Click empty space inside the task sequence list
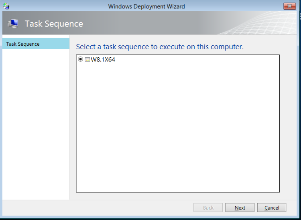 point(177,128)
